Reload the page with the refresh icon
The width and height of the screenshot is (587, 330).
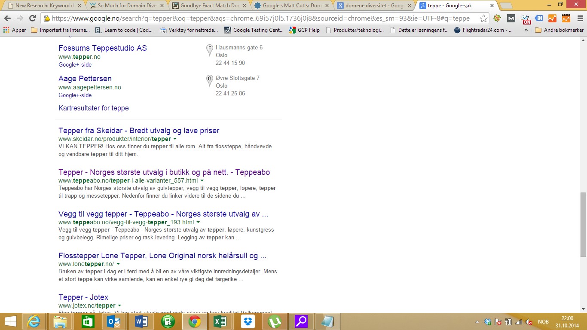(32, 18)
